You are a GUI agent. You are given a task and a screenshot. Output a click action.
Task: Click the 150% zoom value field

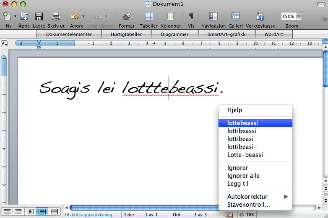pyautogui.click(x=289, y=16)
